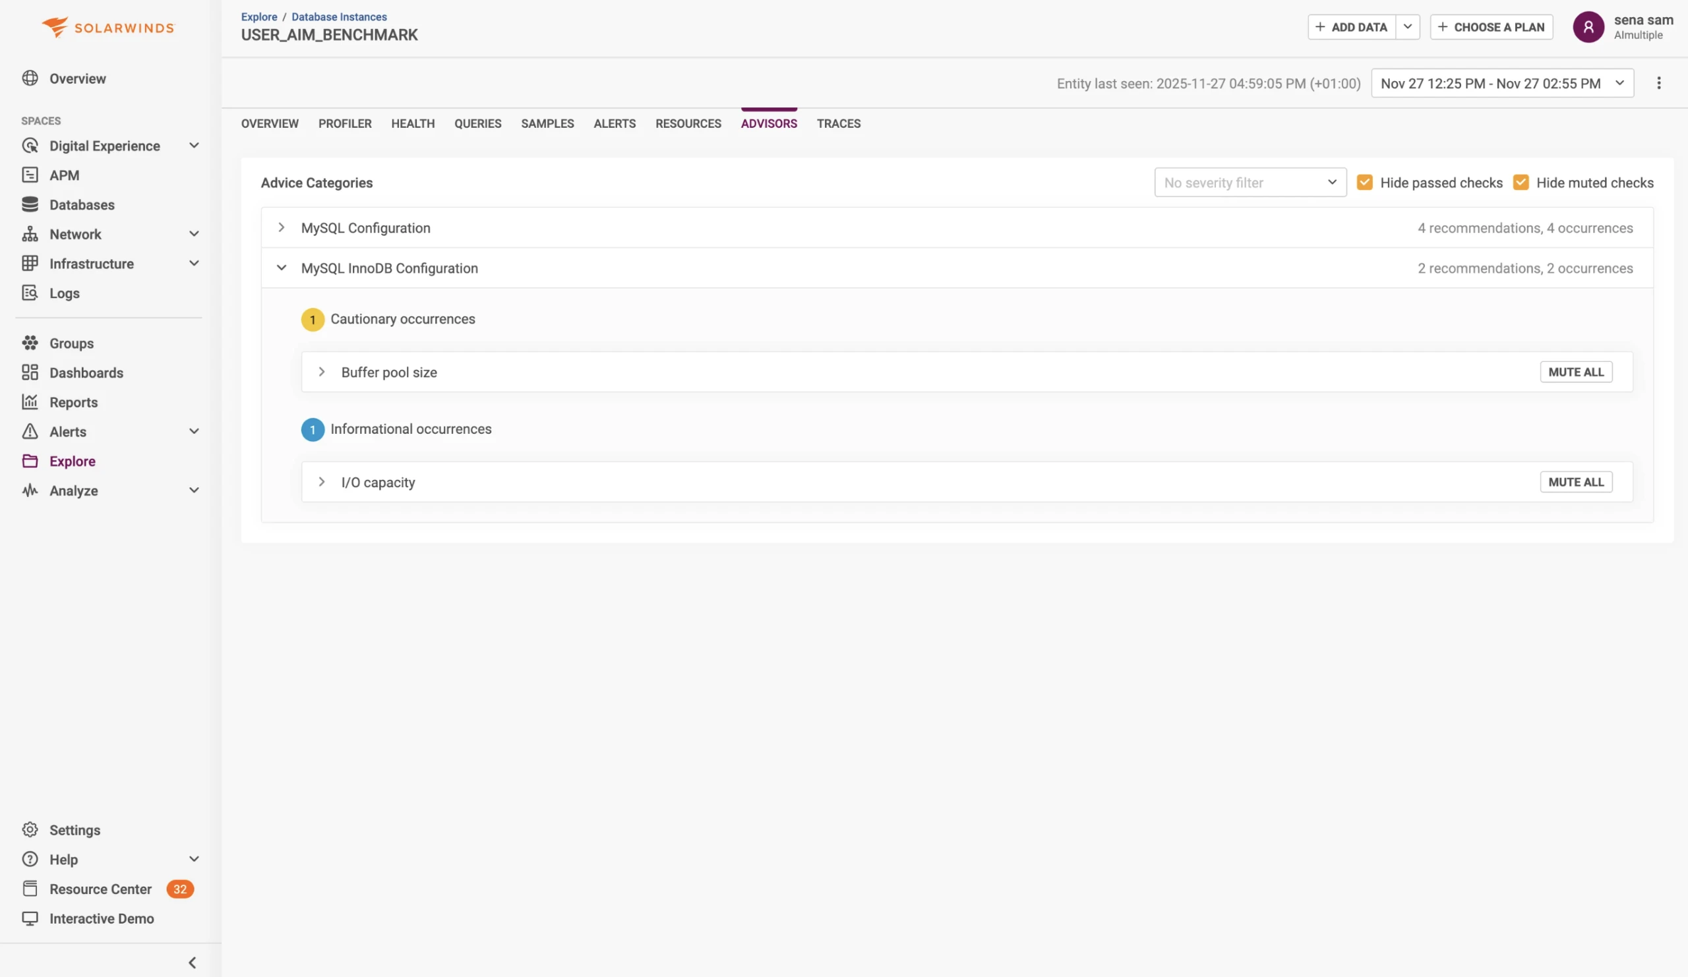Click the Analyze waveform icon

[x=30, y=490]
